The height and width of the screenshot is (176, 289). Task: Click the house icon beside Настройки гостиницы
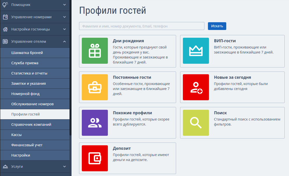click(5, 29)
